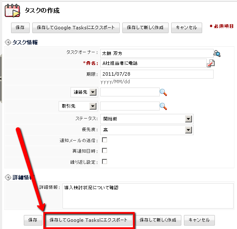Screen dimensions: 237x229
Task: Open the 連絡先 type dropdown
Action: (85, 92)
